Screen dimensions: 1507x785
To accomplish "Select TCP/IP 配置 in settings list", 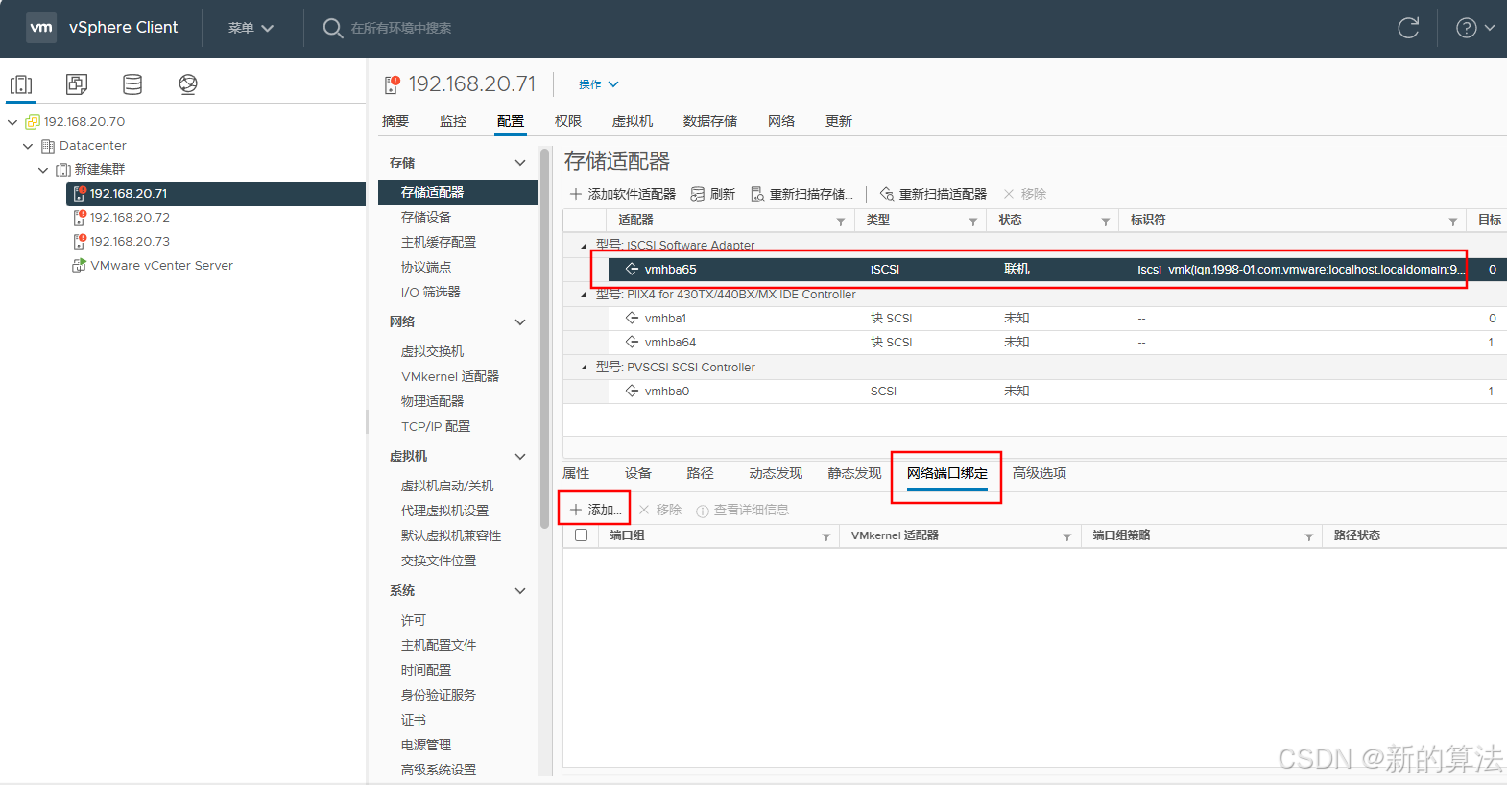I will point(436,426).
